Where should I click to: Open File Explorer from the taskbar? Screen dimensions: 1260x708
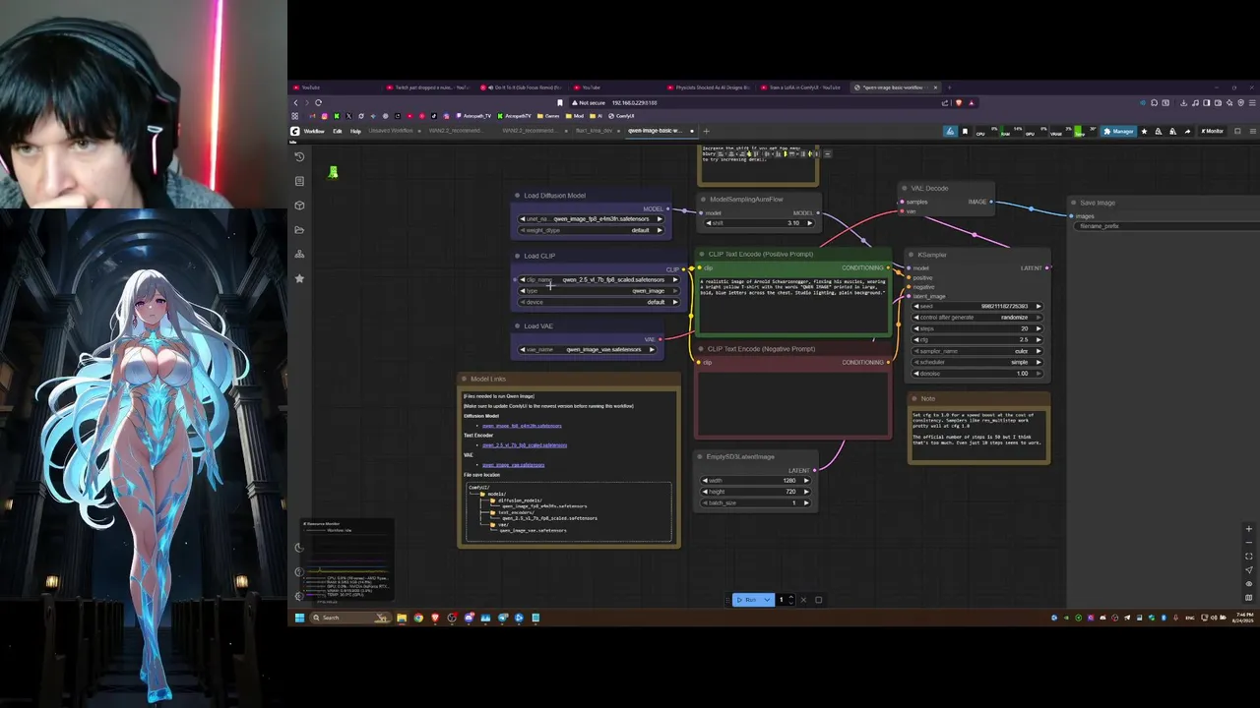point(402,618)
